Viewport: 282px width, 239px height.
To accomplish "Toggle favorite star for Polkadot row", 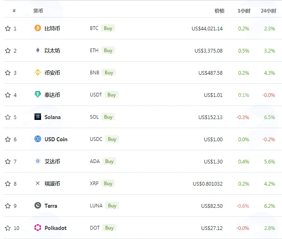I will 8,228.
